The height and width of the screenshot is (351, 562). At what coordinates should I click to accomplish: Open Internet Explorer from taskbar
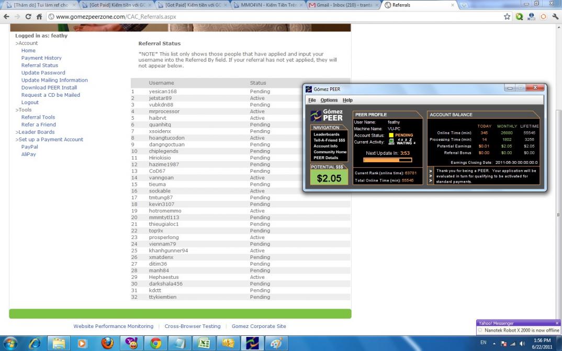pyautogui.click(x=35, y=344)
